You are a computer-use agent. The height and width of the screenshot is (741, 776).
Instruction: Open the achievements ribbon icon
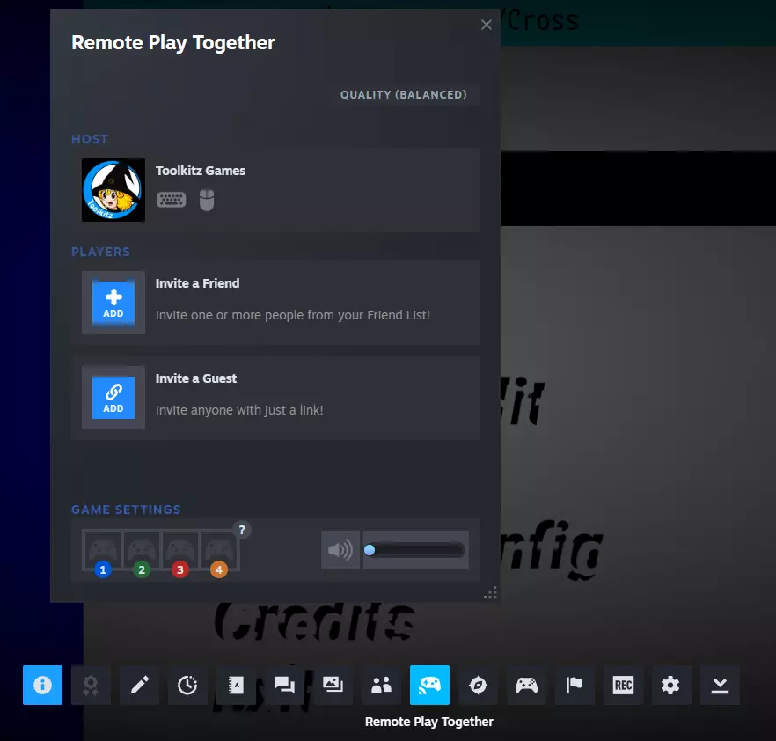click(91, 685)
